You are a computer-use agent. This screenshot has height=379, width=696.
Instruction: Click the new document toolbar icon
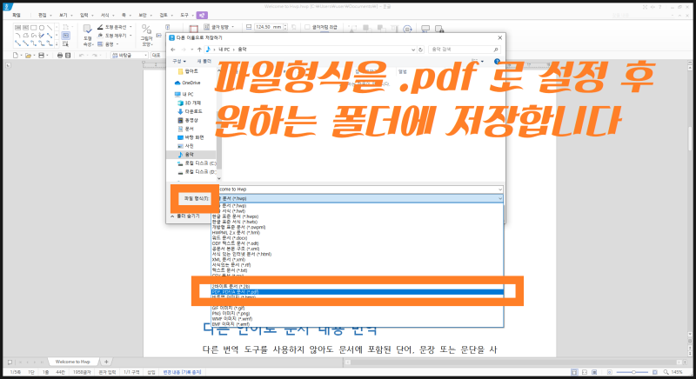pyautogui.click(x=16, y=56)
